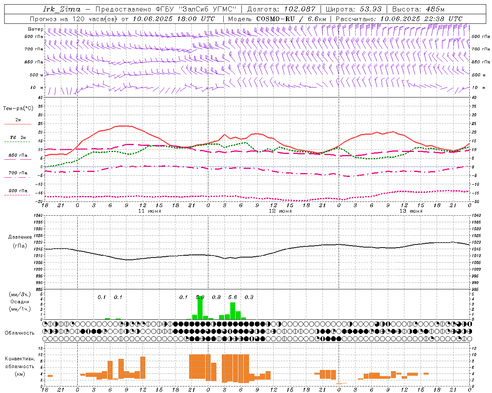
Task: Select the "Прогноз на 120 часа(ов)" forecast text
Action: click(x=74, y=19)
